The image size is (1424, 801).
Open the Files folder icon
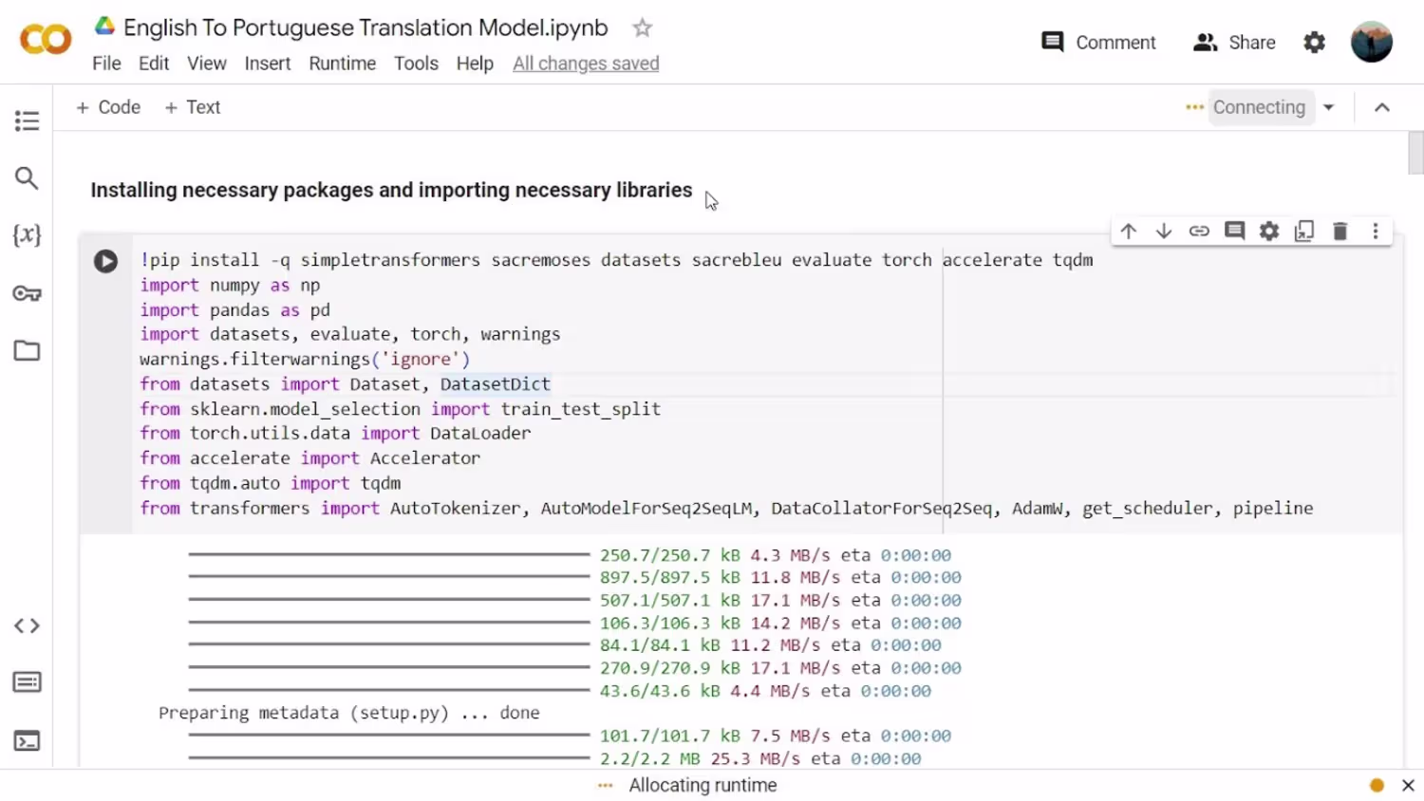click(27, 350)
